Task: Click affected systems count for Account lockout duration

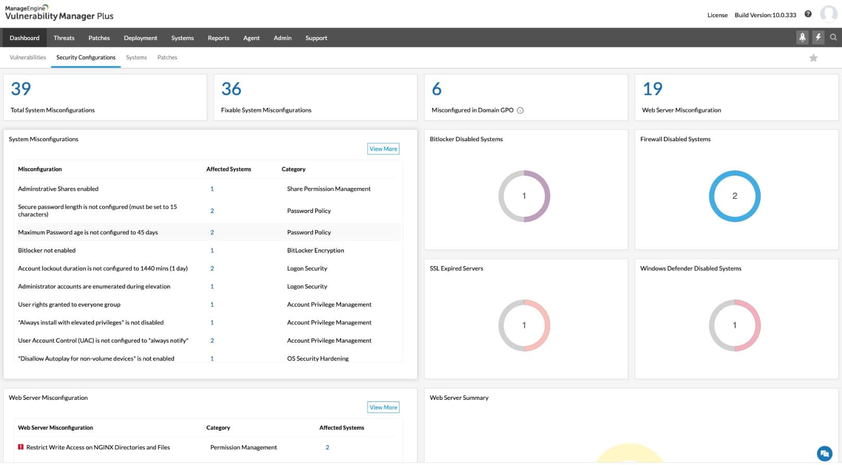Action: [x=212, y=269]
